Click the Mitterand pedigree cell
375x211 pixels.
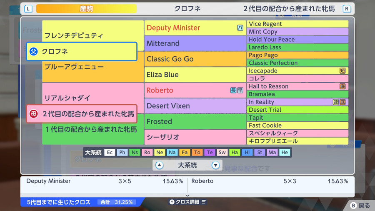point(195,43)
